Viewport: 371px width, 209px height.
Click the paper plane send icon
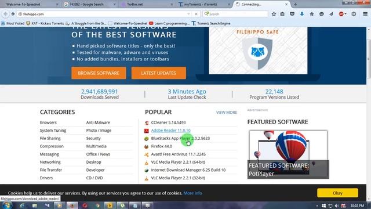click(331, 14)
